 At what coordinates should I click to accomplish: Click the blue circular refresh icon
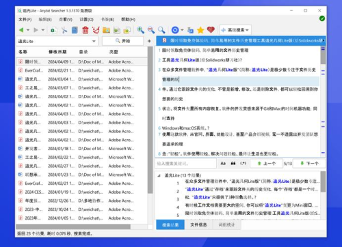[x=175, y=30]
